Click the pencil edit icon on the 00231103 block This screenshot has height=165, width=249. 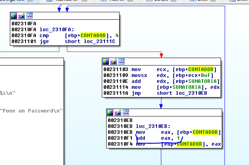click(114, 62)
